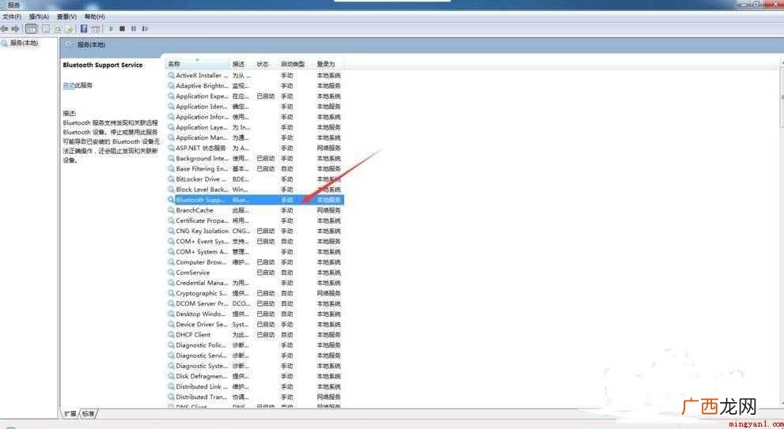Go back with the toolbar Back arrow

5,29
